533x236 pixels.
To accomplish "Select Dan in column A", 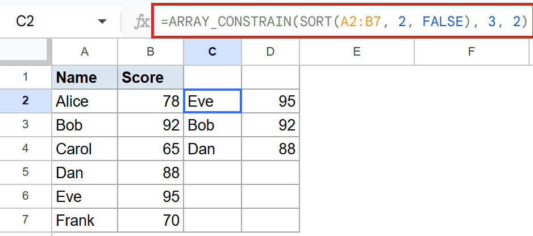I will tap(85, 172).
